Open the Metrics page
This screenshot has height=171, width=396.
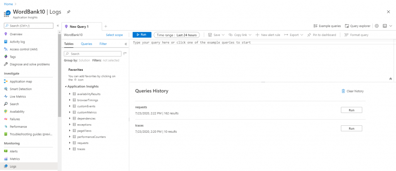pos(15,159)
